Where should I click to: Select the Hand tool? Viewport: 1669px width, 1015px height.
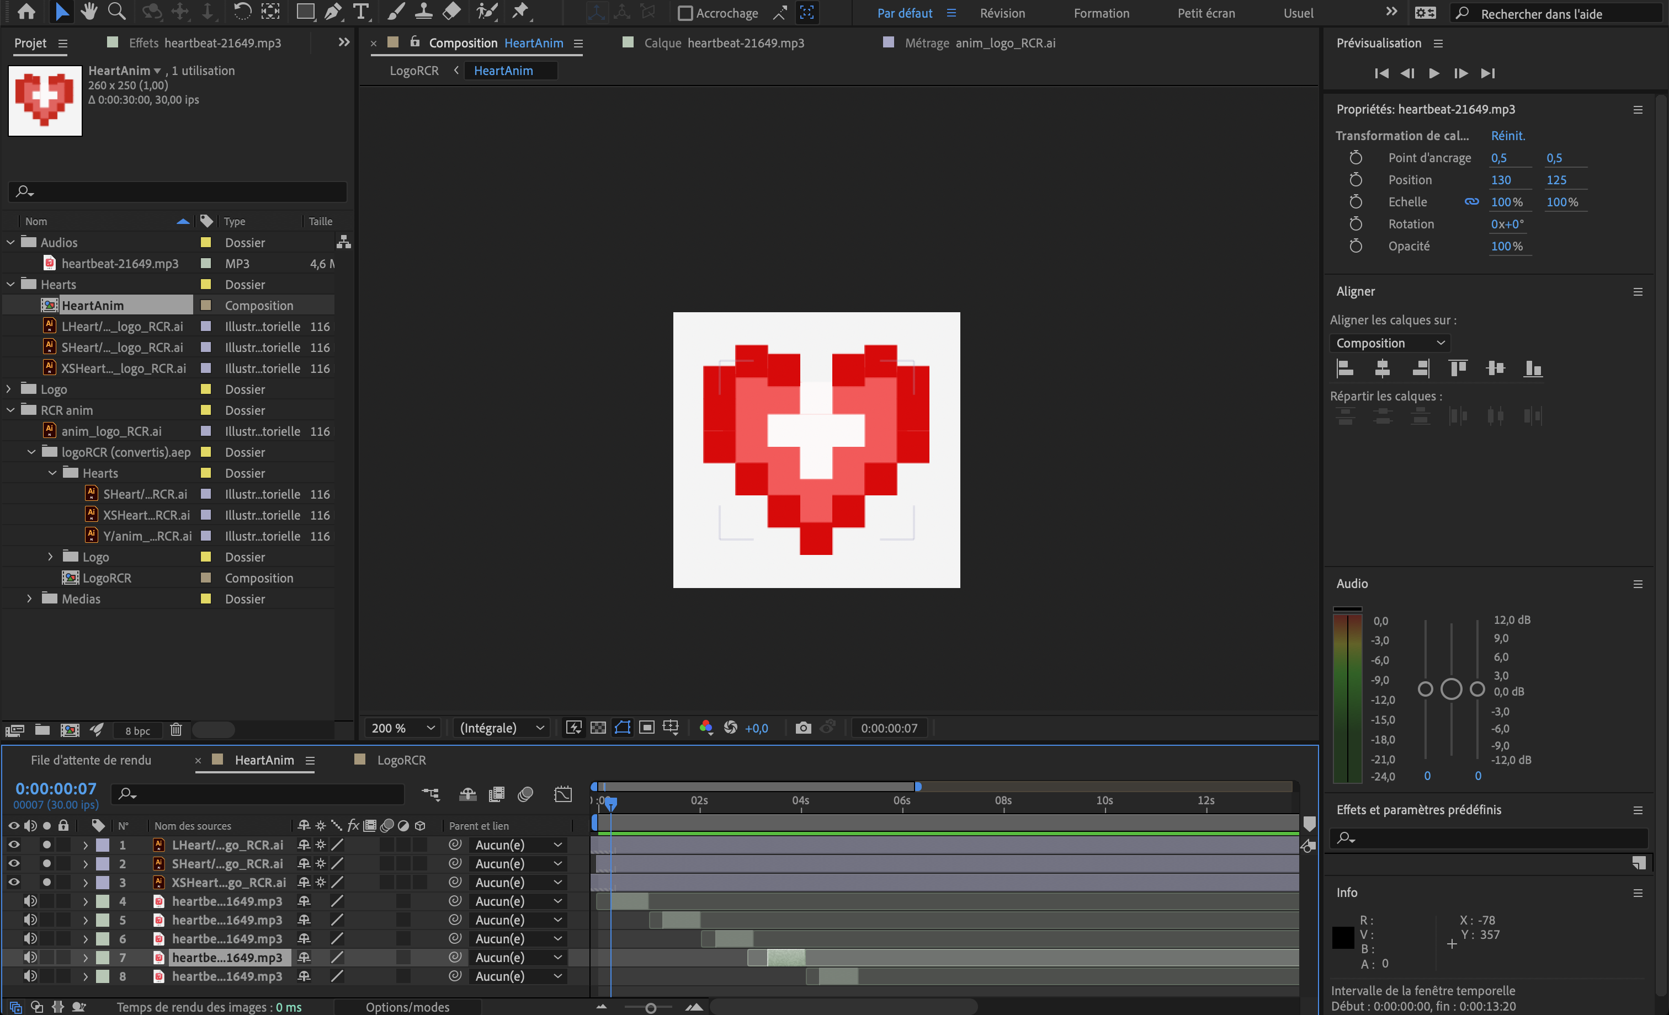click(88, 12)
